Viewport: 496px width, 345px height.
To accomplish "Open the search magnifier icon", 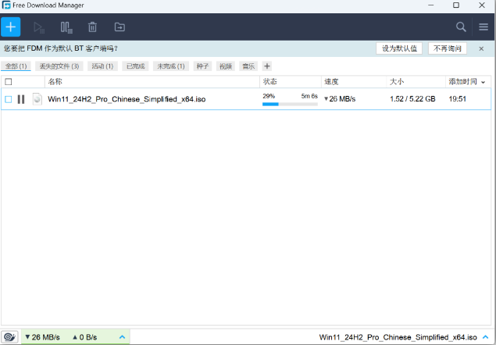I will (x=461, y=27).
